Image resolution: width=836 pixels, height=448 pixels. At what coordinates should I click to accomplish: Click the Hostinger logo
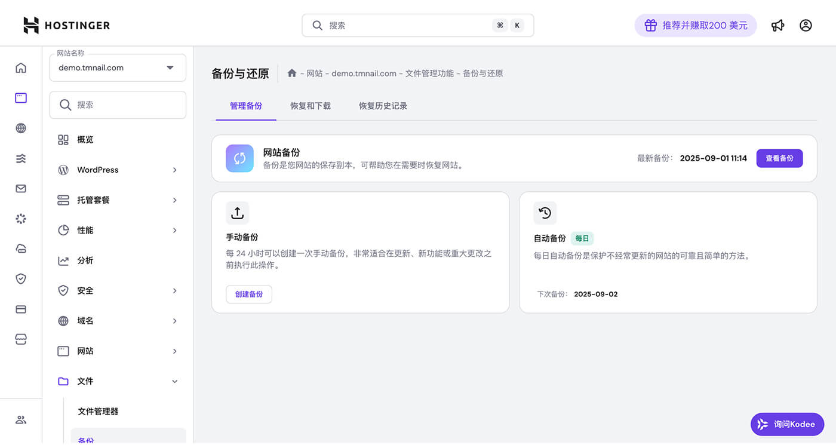66,25
